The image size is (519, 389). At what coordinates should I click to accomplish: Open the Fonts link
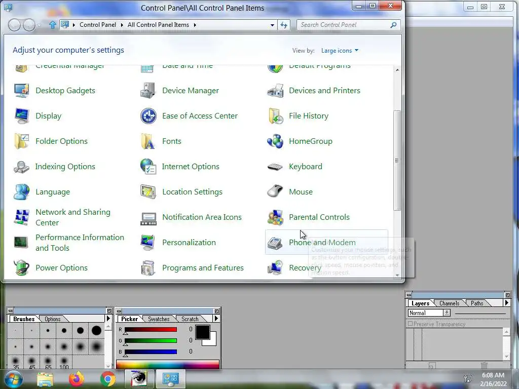click(x=171, y=141)
